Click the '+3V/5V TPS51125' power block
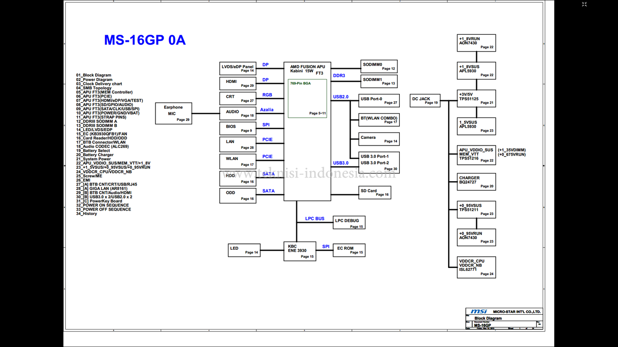The height and width of the screenshot is (347, 618). [477, 98]
